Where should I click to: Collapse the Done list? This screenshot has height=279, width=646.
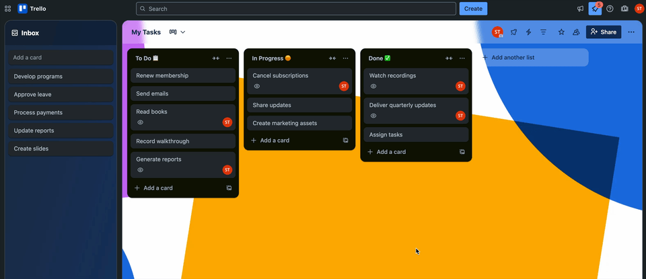[449, 58]
